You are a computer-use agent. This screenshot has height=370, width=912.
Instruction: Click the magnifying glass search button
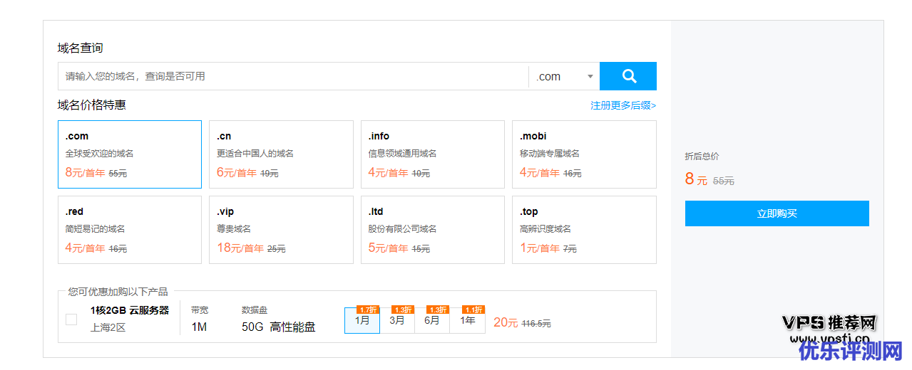coord(627,76)
